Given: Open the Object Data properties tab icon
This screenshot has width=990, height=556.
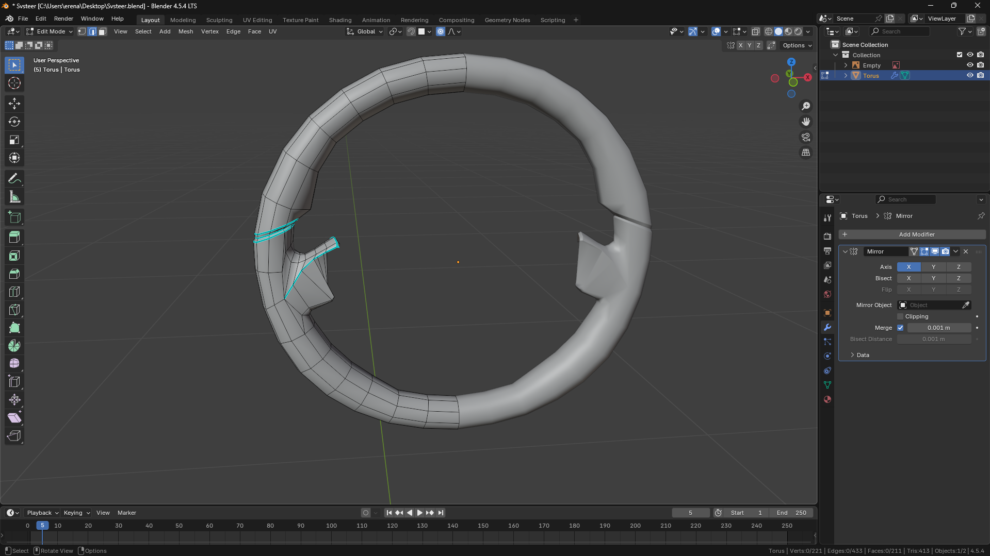Looking at the screenshot, I should (827, 385).
